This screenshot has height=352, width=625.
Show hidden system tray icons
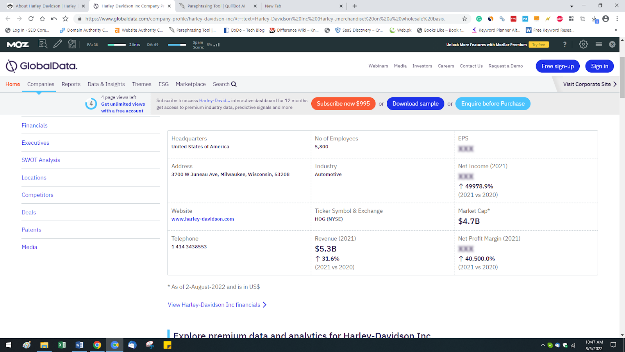point(543,345)
